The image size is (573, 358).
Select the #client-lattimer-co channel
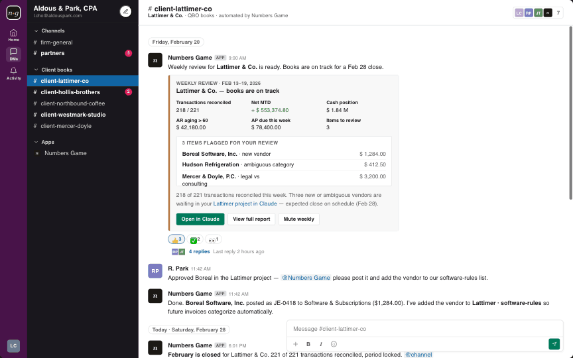pos(83,81)
